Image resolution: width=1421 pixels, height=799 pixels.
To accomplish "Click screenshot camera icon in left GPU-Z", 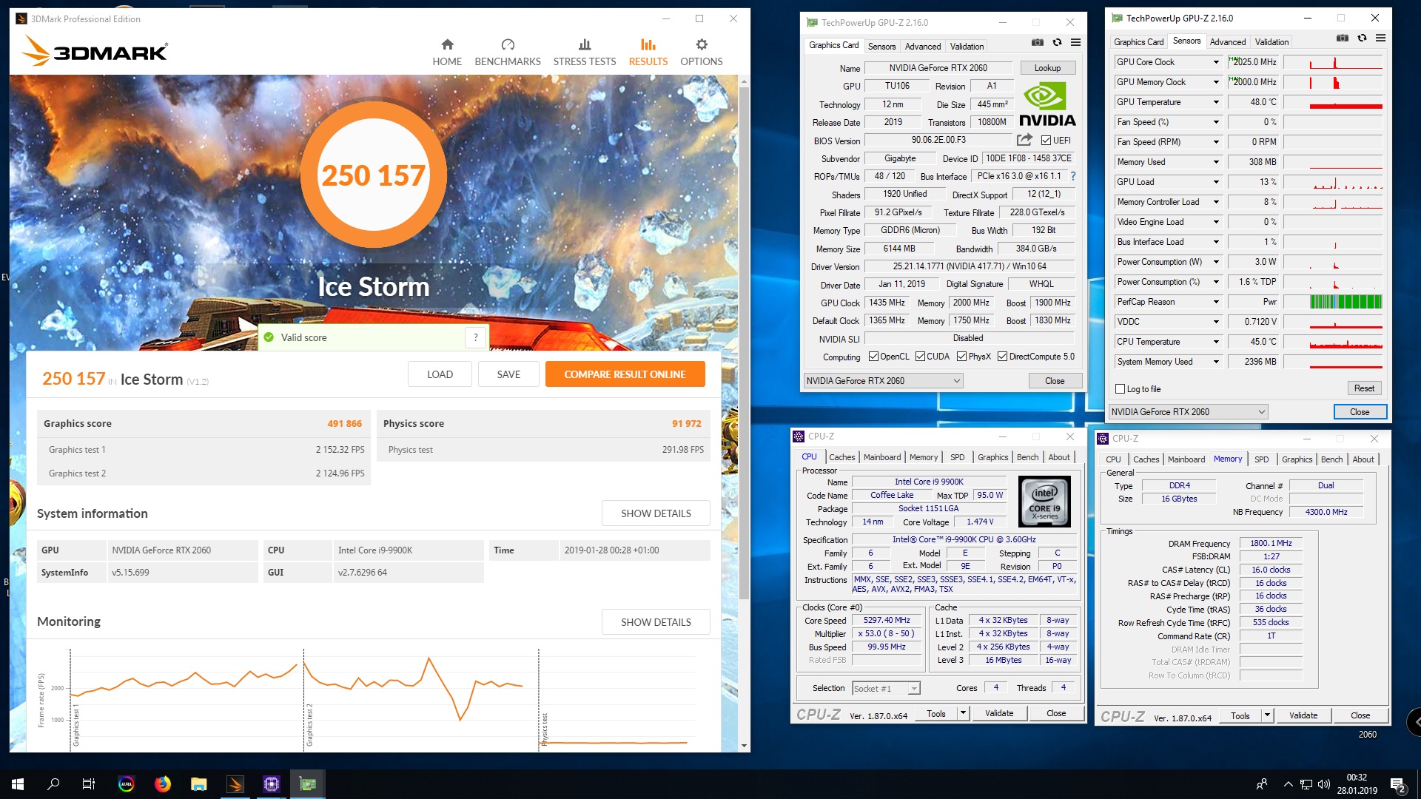I will point(1038,43).
